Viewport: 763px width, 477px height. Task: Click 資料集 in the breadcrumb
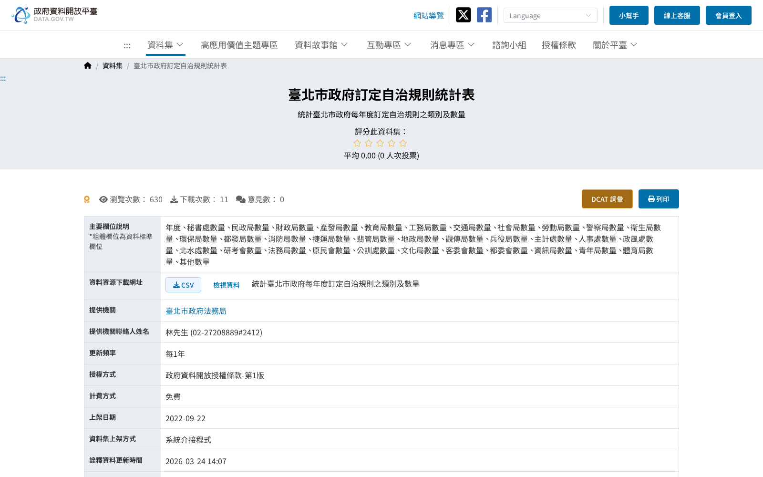tap(113, 66)
